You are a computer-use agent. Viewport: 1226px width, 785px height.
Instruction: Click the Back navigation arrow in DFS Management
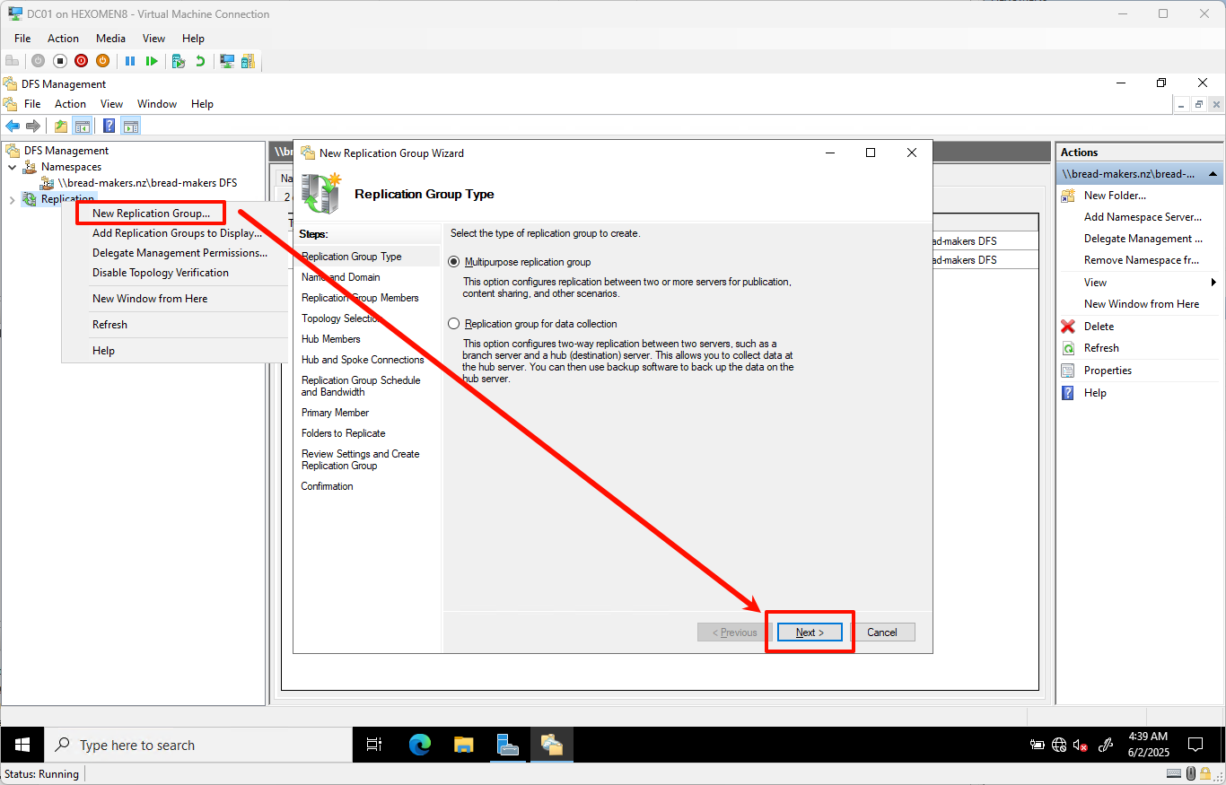13,126
